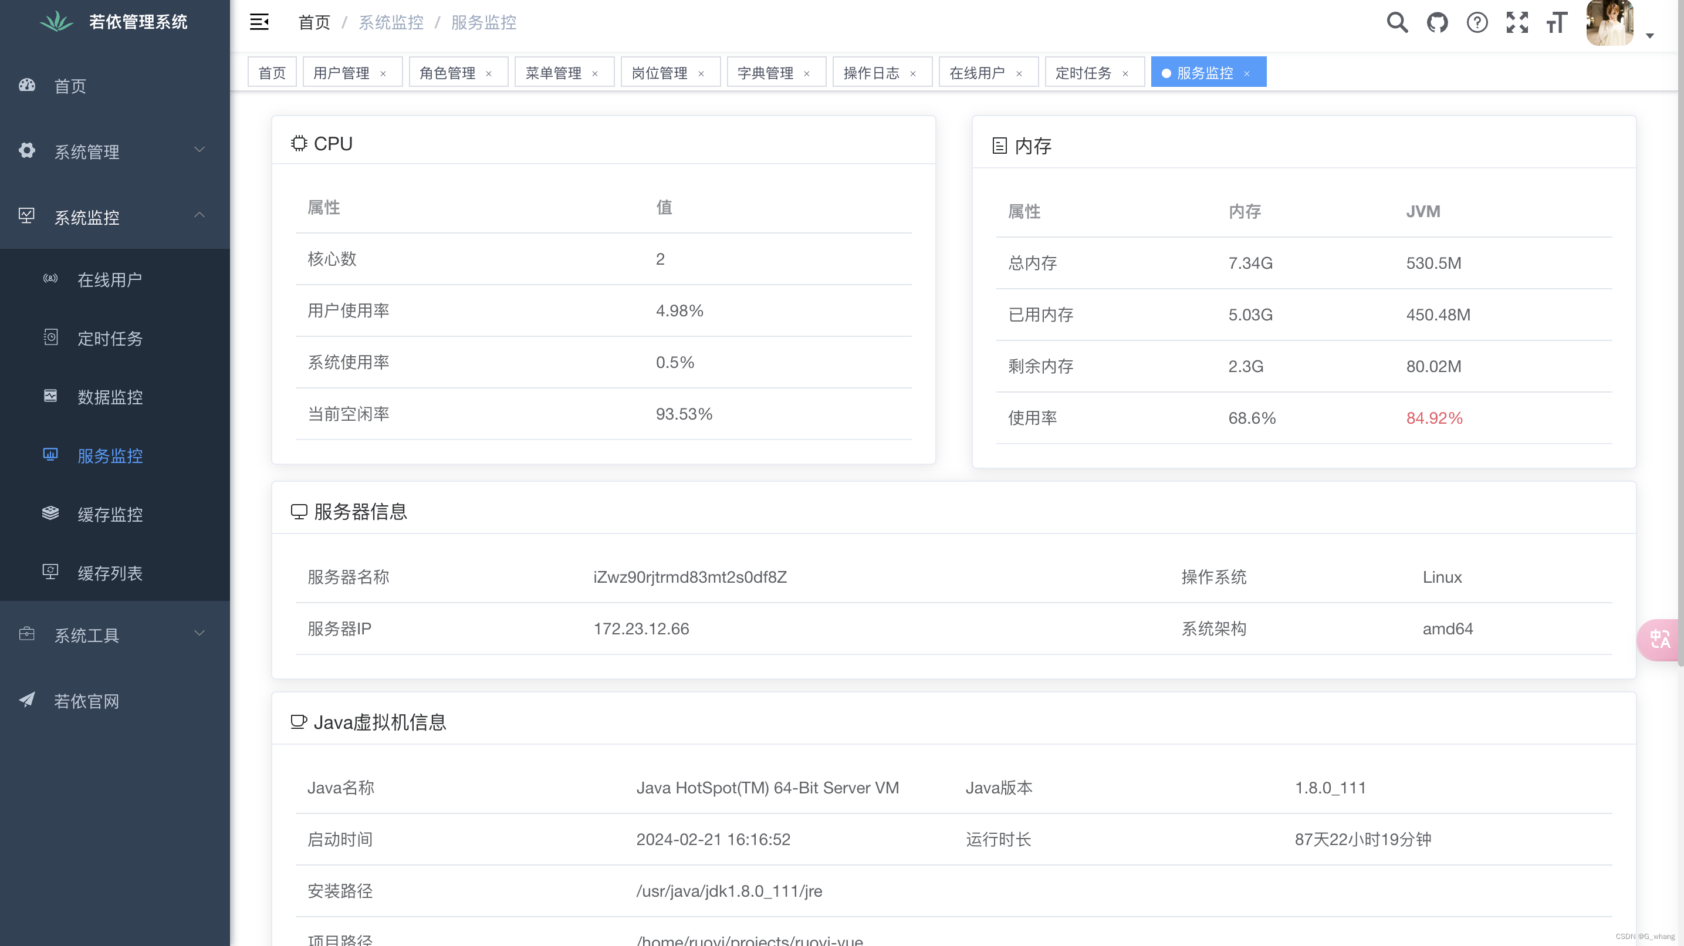Close the 字典管理 tab
Screen dimensions: 1684x946
807,73
